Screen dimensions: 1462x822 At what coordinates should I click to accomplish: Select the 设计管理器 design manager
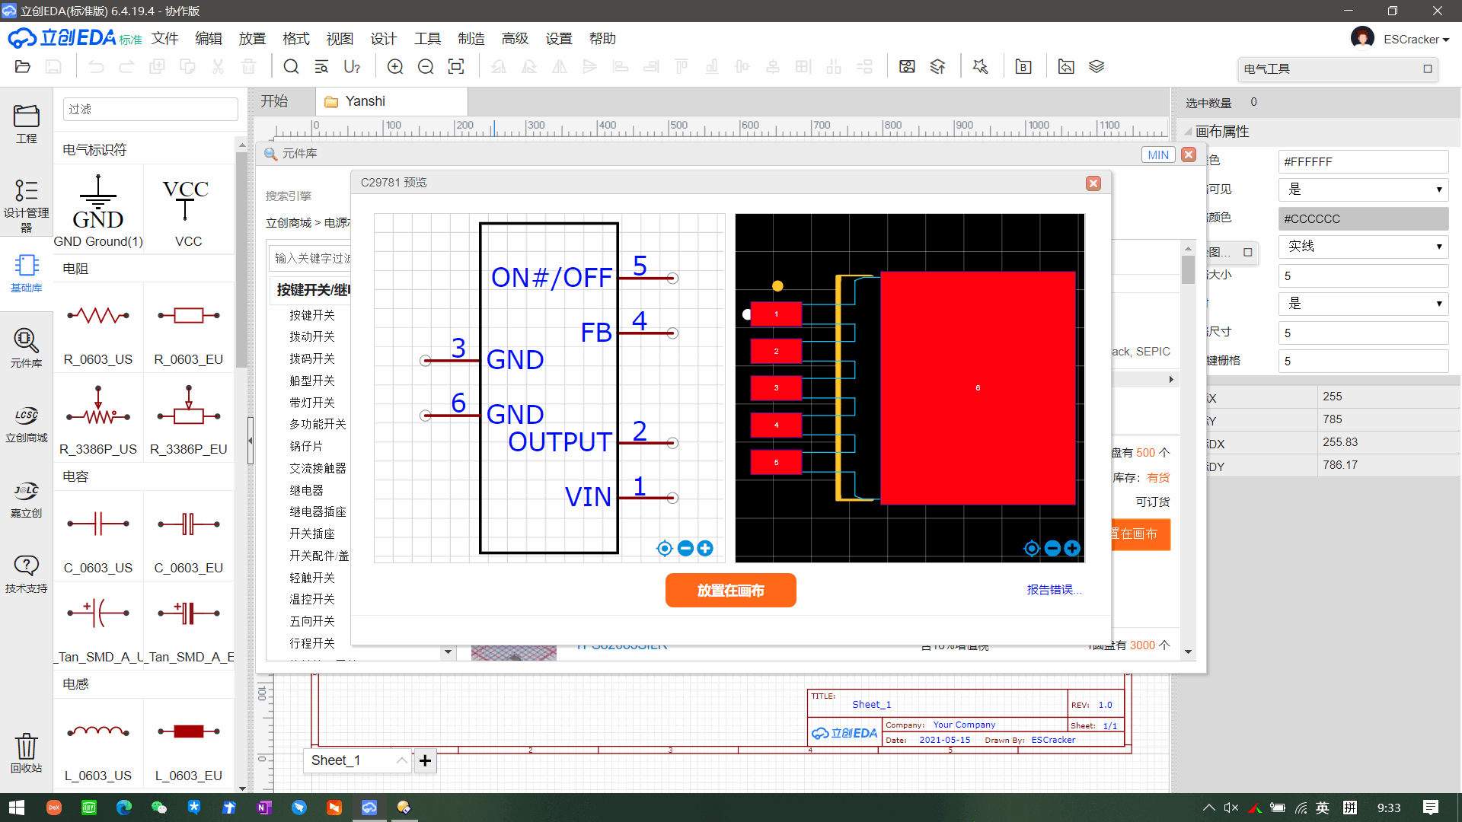tap(27, 199)
